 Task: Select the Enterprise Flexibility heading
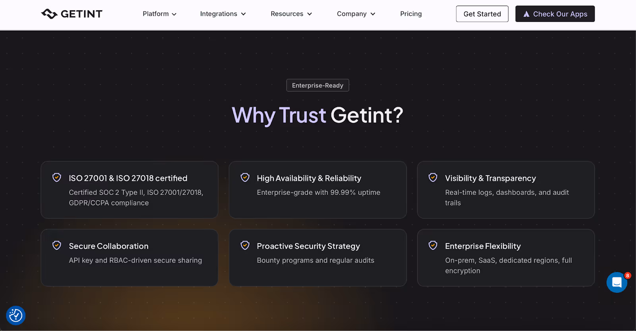pos(483,246)
